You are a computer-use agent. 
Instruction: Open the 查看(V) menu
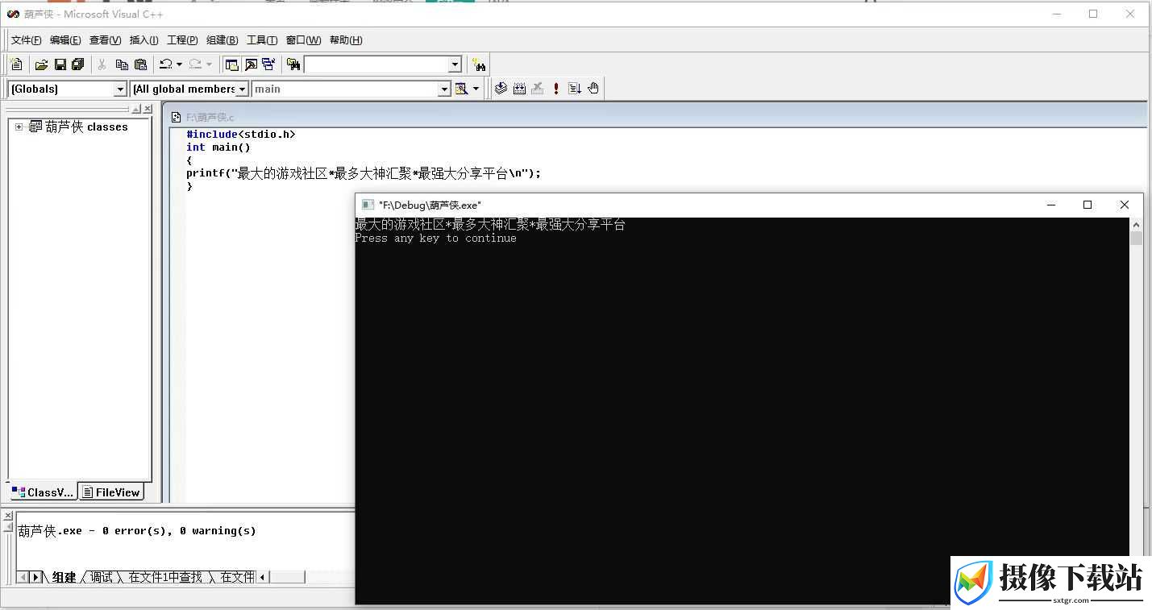[105, 40]
